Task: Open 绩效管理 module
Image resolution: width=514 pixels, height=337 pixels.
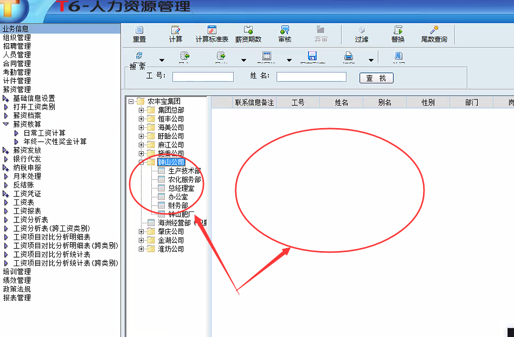Action: (x=17, y=280)
